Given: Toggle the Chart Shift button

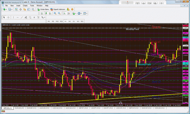Looking at the screenshot, I should [68, 13].
